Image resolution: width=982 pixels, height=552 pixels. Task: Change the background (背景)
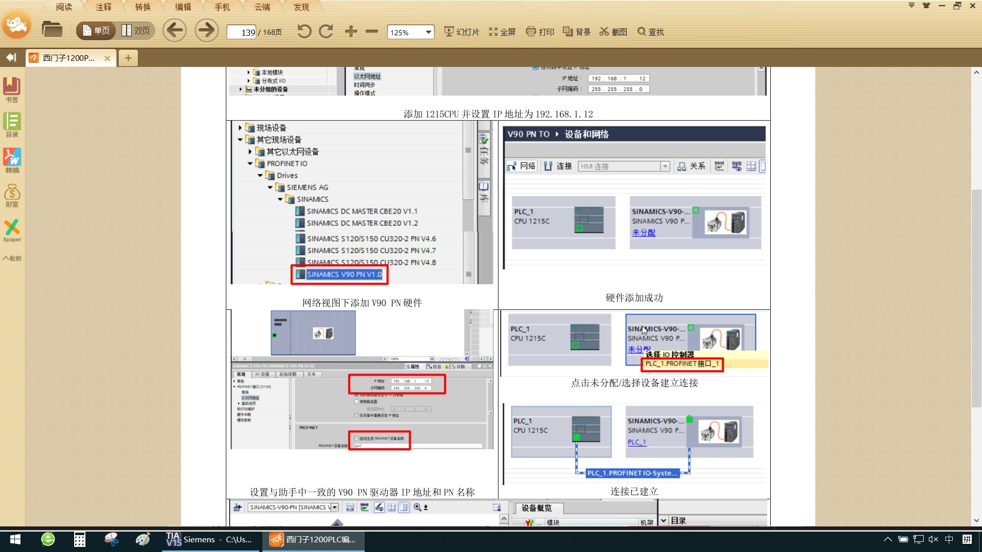pos(576,32)
